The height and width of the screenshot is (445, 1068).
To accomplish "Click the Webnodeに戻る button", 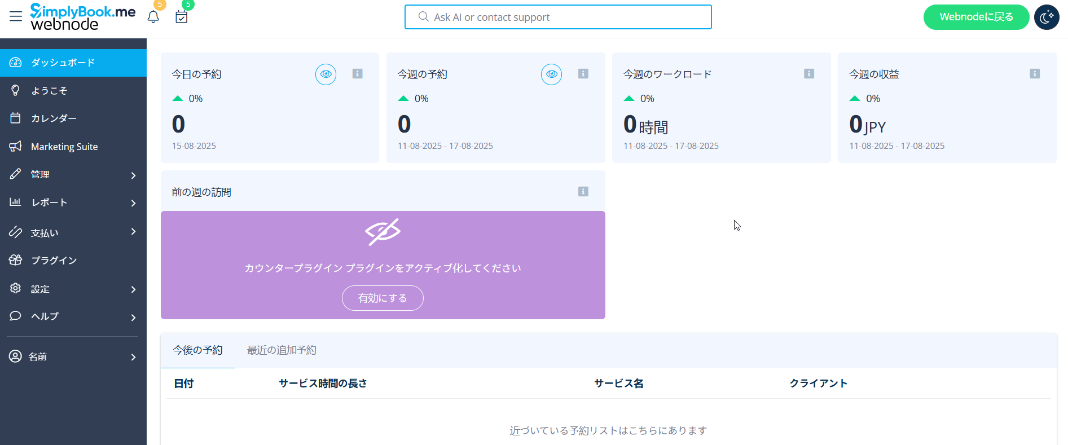I will pos(976,17).
